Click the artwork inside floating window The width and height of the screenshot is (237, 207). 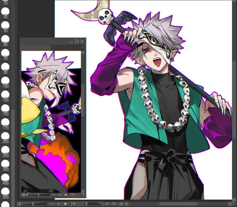(x=51, y=122)
